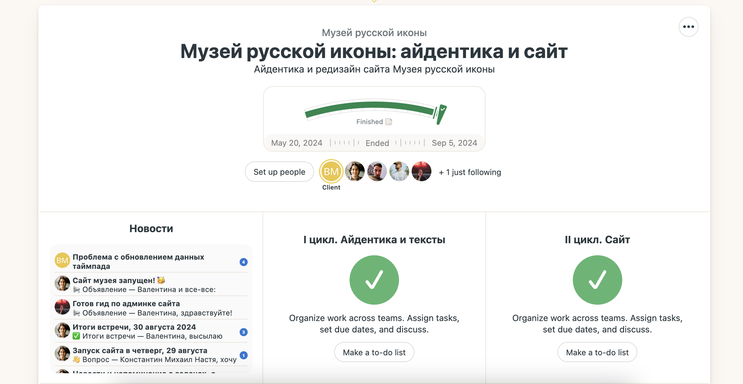
Task: Click the BM client avatar in people row
Action: coord(331,172)
